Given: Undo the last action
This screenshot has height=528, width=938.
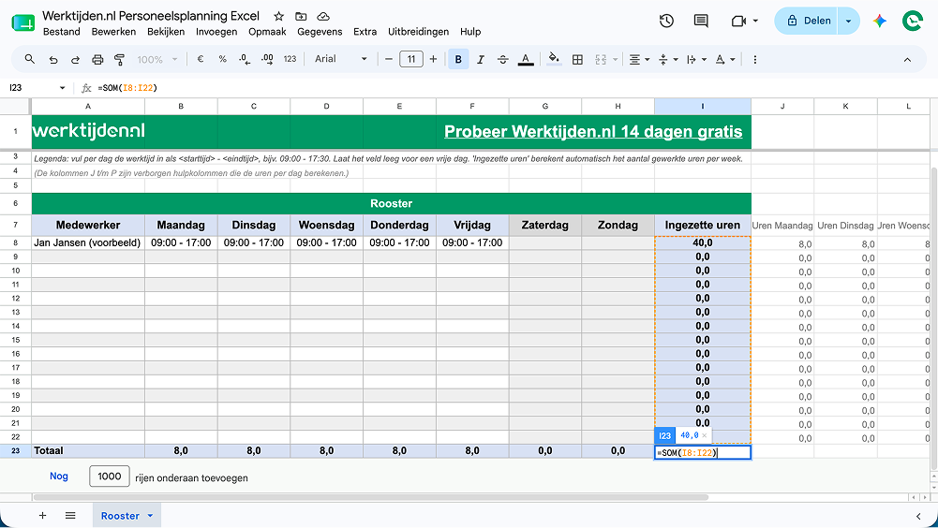Looking at the screenshot, I should click(x=53, y=59).
